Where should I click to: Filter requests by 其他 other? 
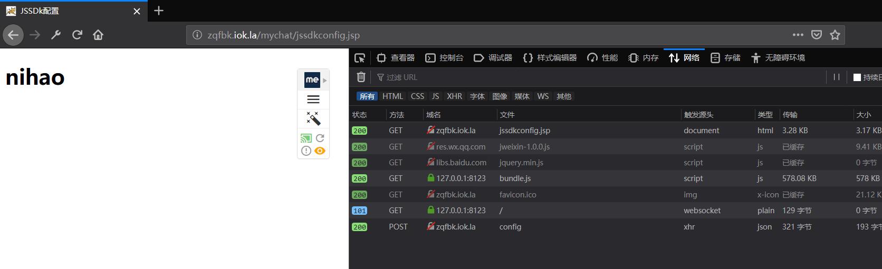pos(564,96)
